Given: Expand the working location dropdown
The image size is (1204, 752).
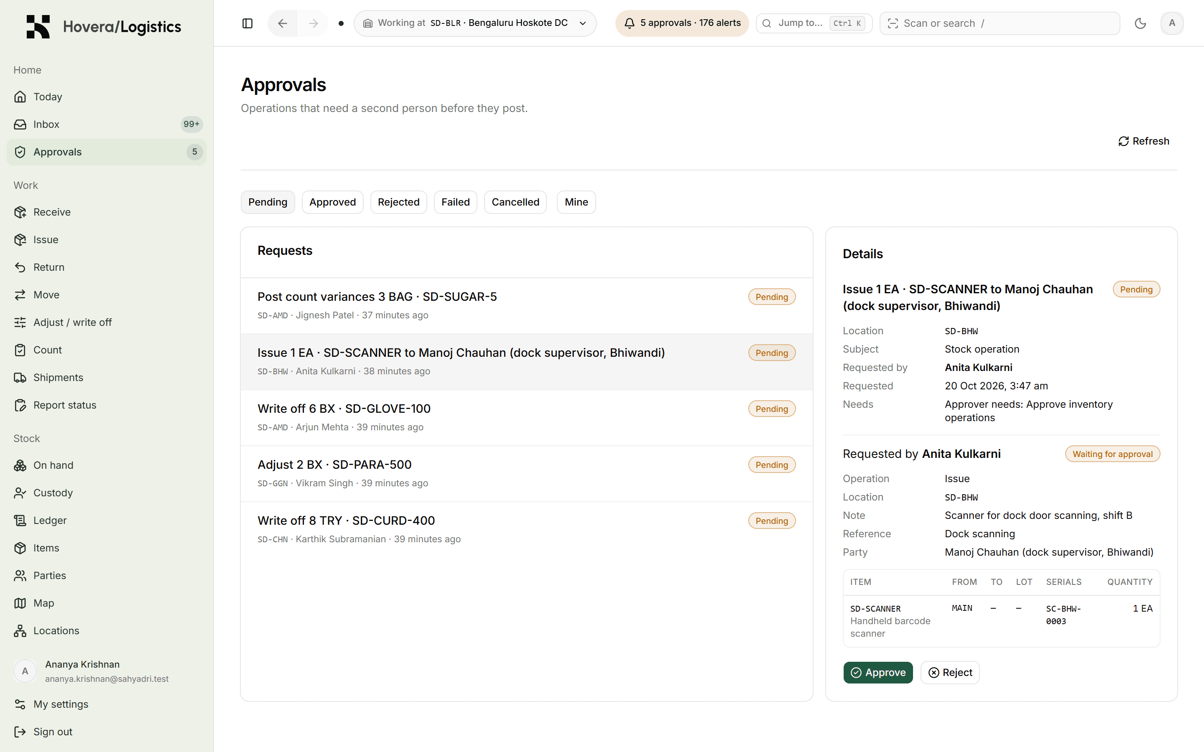Looking at the screenshot, I should click(475, 23).
